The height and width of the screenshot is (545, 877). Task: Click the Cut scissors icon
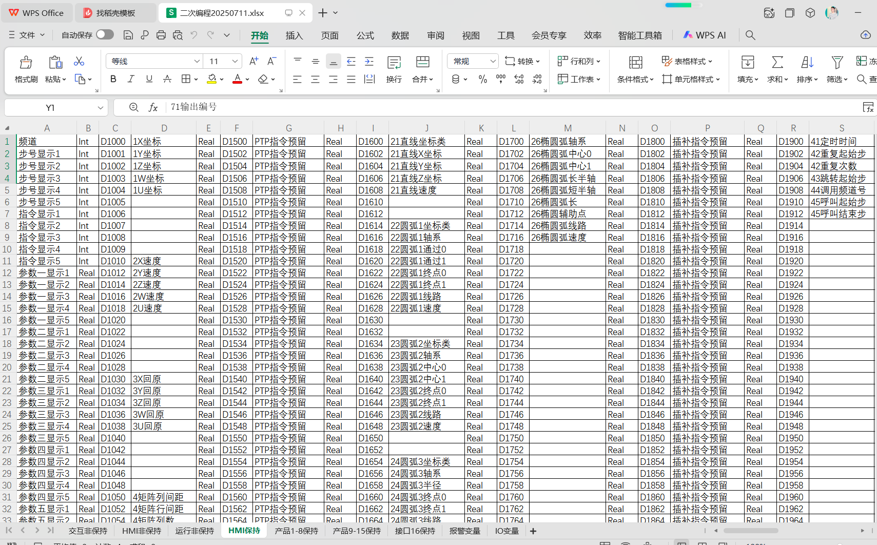click(x=79, y=62)
